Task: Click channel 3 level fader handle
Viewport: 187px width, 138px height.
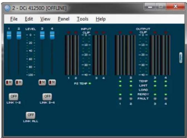Action: point(42,35)
